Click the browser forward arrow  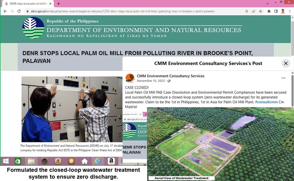[x=12, y=11]
